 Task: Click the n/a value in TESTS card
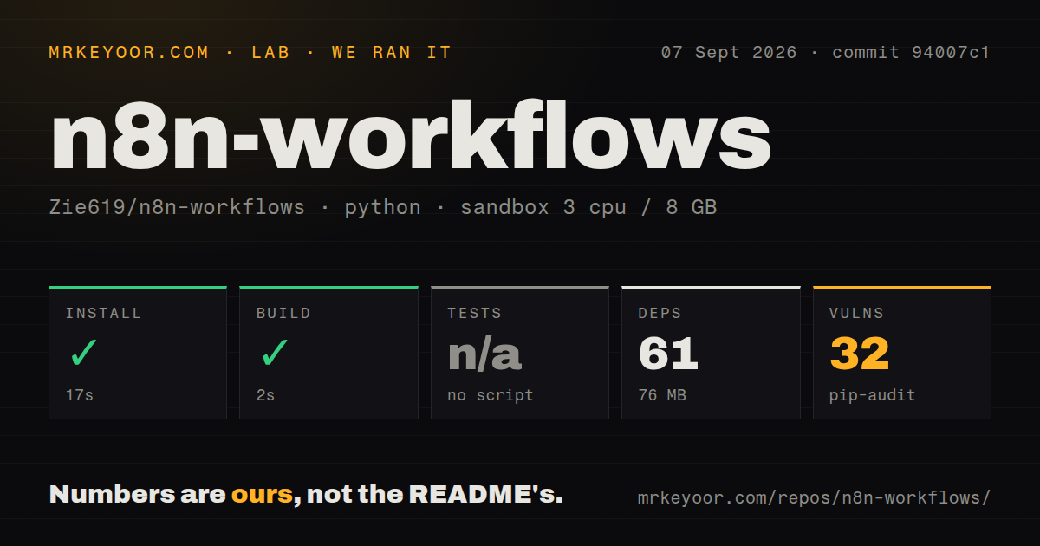point(484,354)
